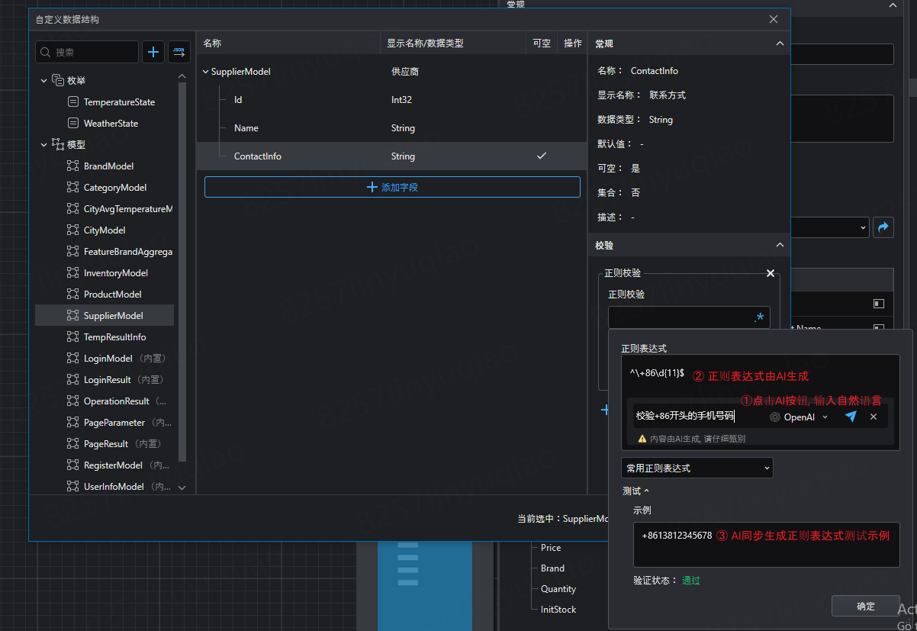The image size is (917, 631).
Task: Open the OpenAI model selector dropdown
Action: [799, 417]
